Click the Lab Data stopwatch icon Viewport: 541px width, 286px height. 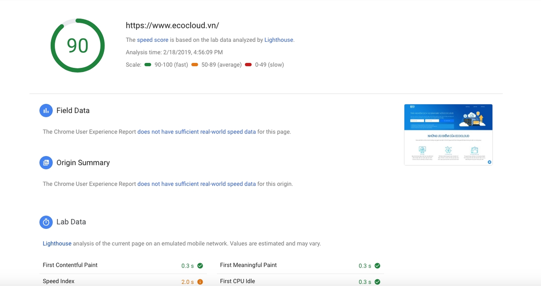pyautogui.click(x=46, y=222)
